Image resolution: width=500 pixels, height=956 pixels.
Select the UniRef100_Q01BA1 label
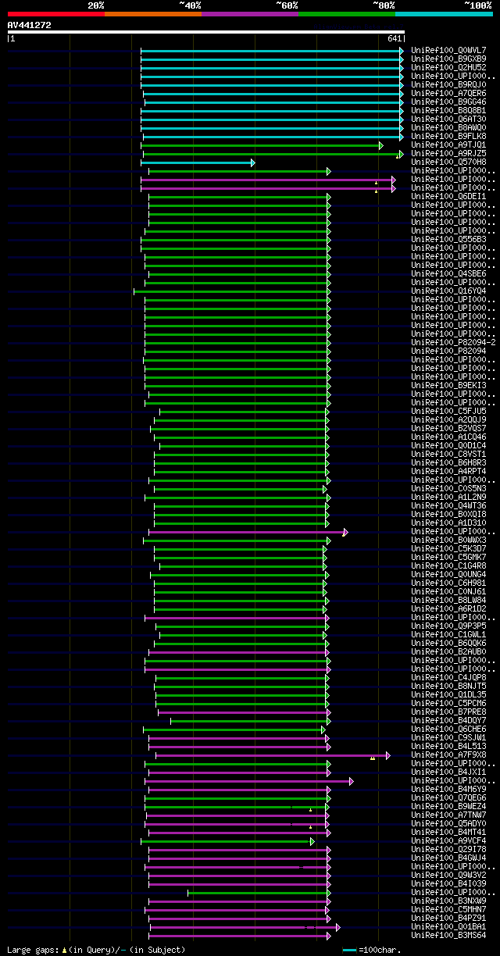(448, 926)
